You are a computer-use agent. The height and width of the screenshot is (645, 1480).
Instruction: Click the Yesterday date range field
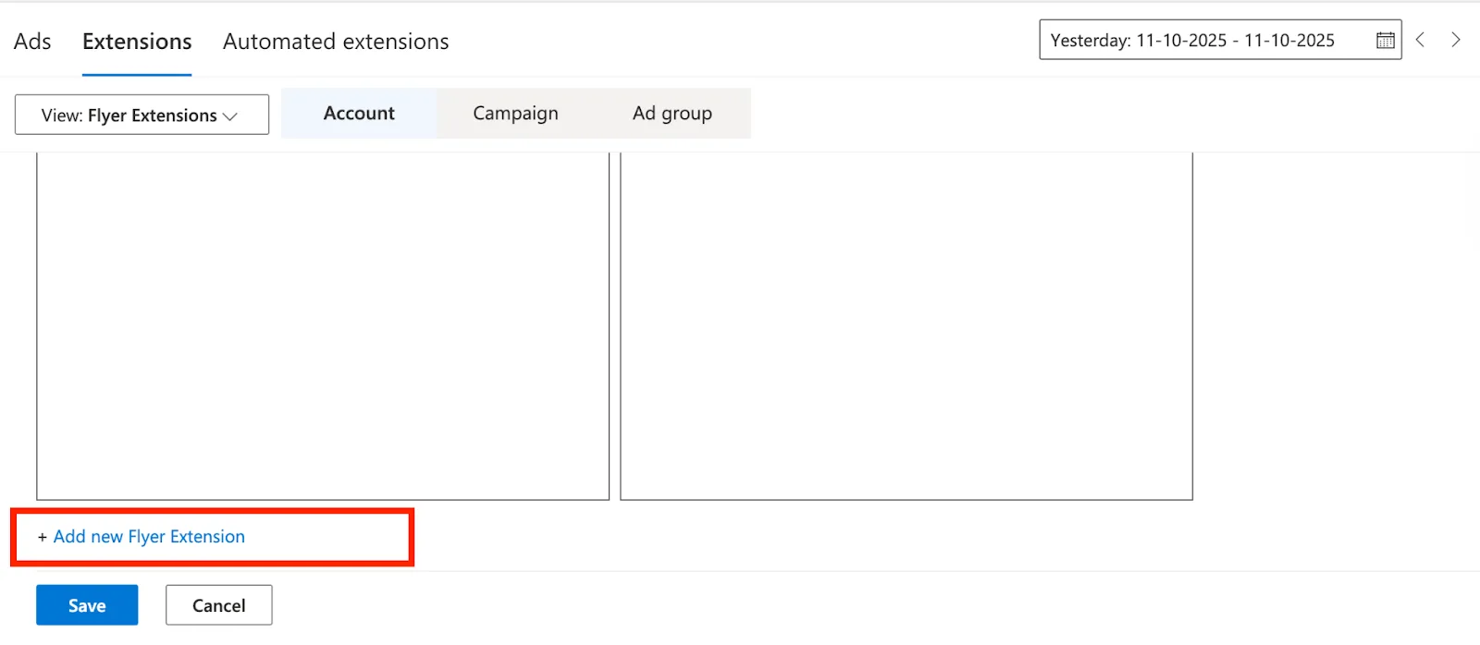point(1220,40)
